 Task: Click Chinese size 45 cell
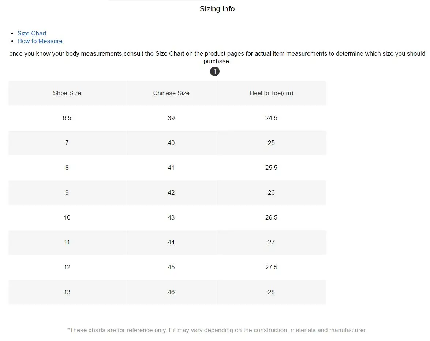(171, 267)
